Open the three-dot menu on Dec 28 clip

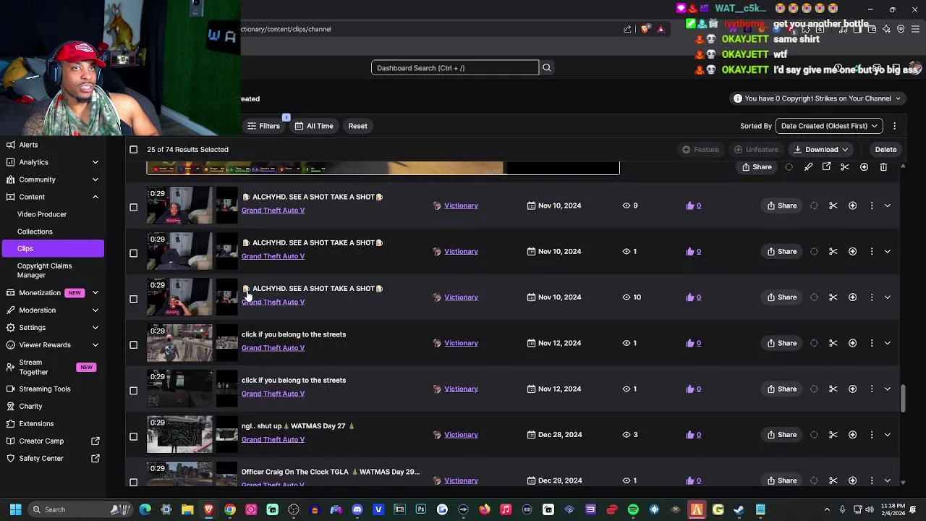[872, 435]
